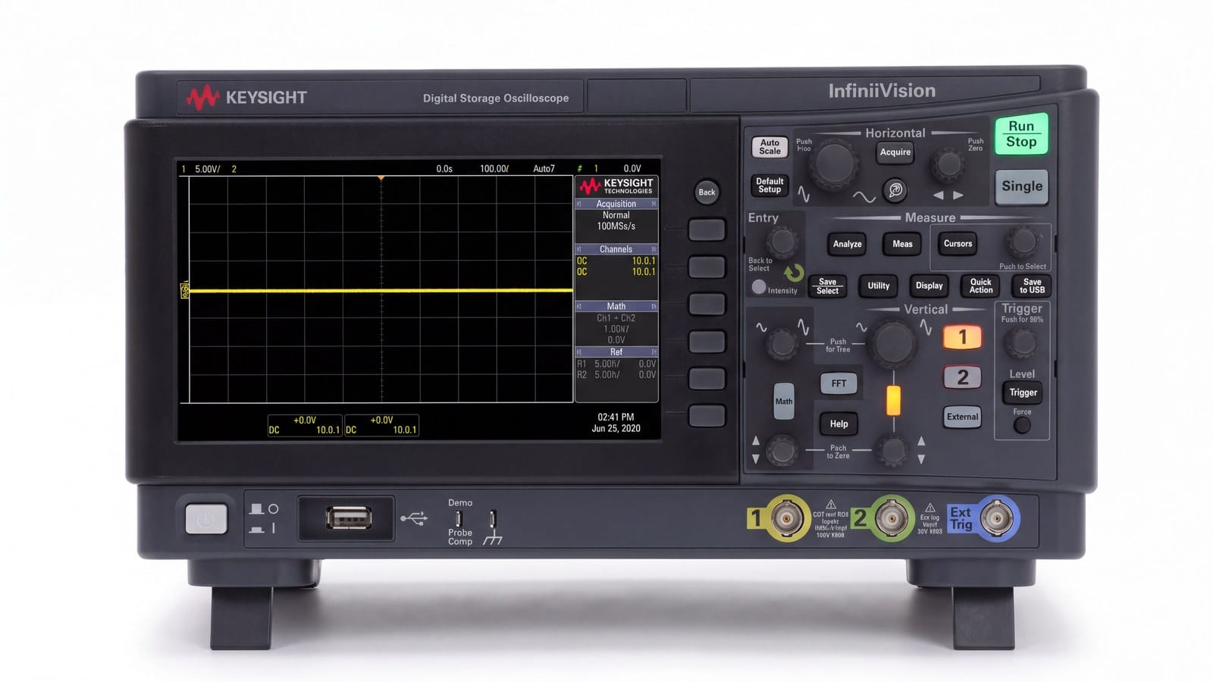This screenshot has height=682, width=1213.
Task: Push the Trigger menu key under Level
Action: tap(1023, 393)
